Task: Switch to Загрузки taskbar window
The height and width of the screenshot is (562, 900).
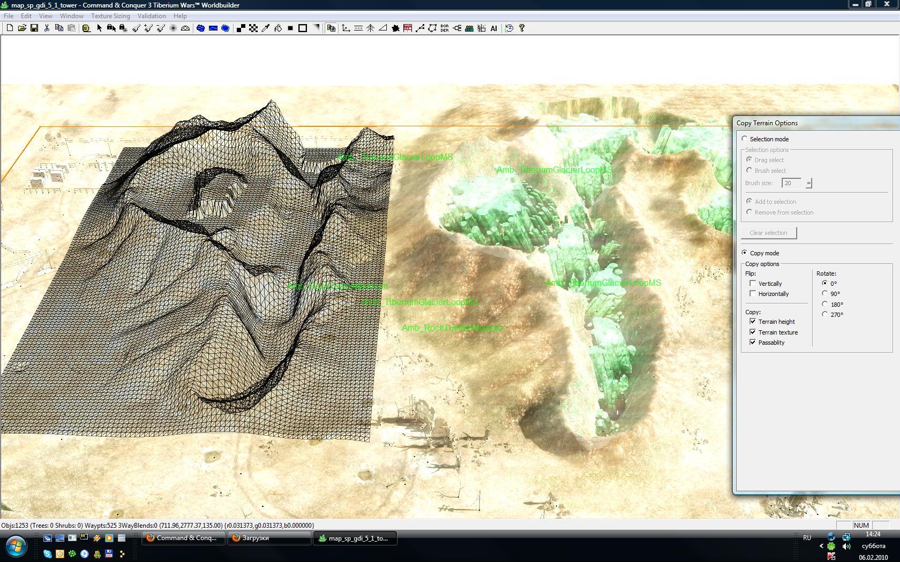Action: 269,538
